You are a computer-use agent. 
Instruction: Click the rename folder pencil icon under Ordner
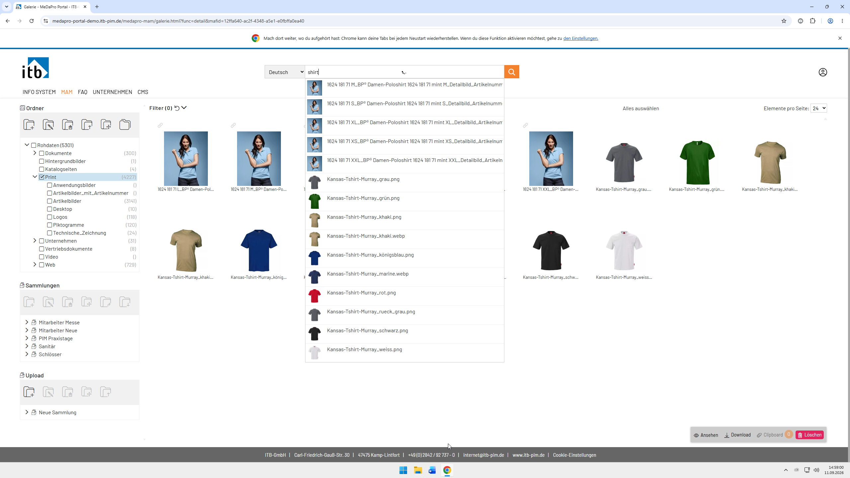[x=48, y=125]
